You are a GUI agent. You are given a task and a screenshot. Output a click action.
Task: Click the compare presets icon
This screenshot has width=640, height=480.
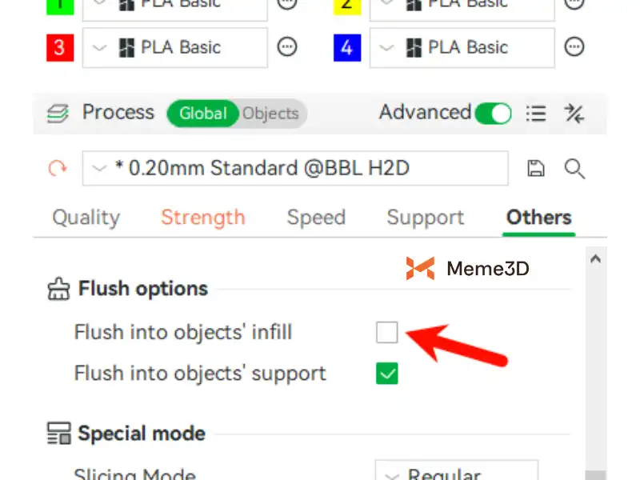[x=574, y=114]
